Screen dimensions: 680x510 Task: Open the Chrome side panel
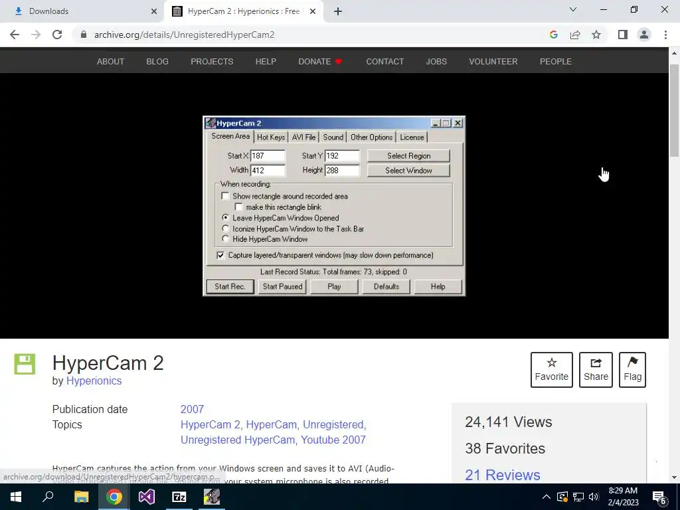[x=623, y=35]
